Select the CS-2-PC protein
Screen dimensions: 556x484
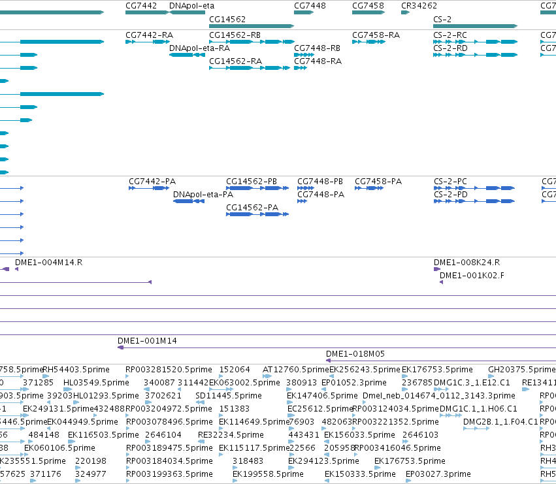[450, 182]
